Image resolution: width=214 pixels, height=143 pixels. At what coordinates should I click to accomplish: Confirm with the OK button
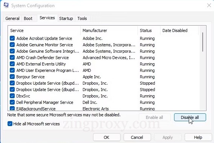(x=107, y=137)
